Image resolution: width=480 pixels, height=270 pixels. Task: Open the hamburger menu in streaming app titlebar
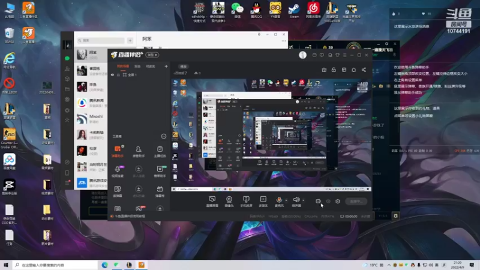pyautogui.click(x=344, y=55)
